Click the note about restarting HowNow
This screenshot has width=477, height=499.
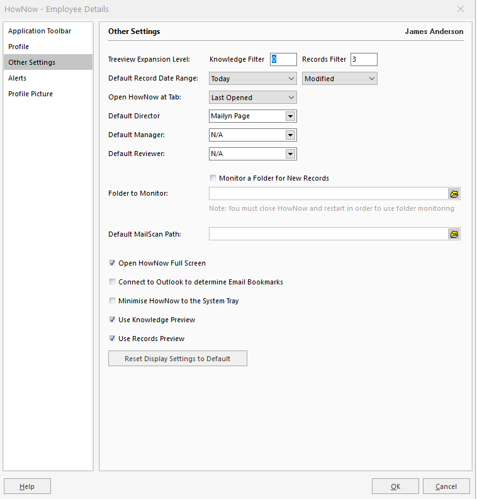coord(332,208)
